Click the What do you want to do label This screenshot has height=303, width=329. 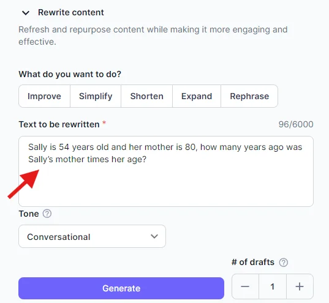(x=70, y=74)
